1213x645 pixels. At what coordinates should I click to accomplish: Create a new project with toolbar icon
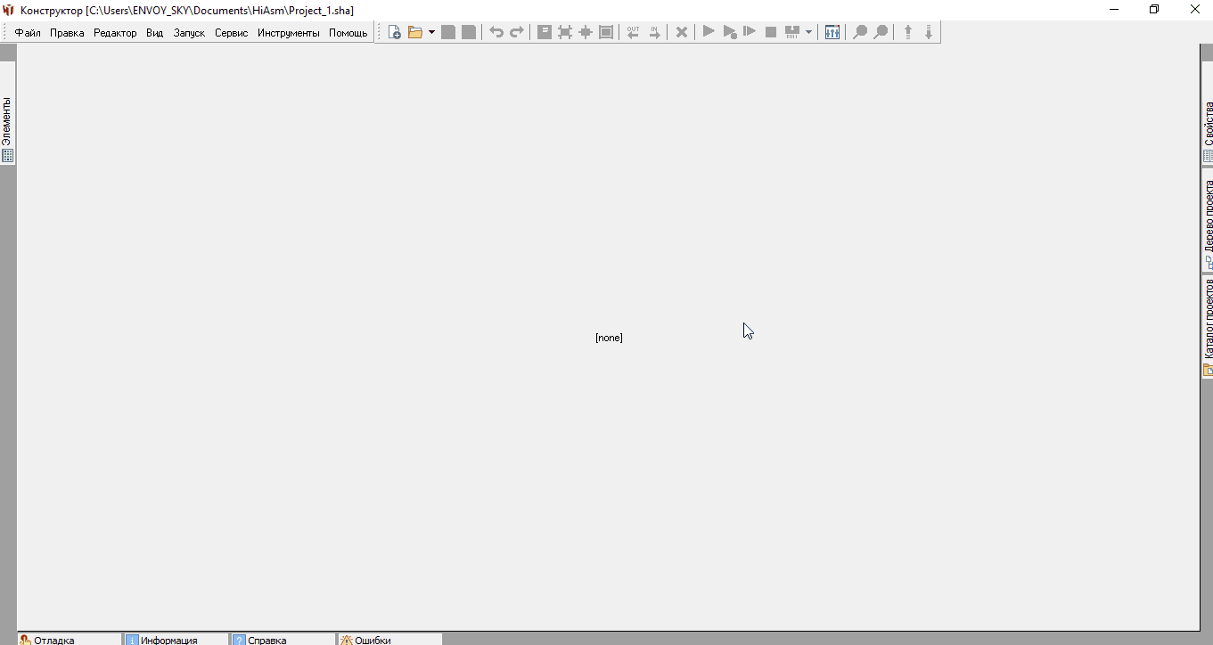pyautogui.click(x=395, y=32)
